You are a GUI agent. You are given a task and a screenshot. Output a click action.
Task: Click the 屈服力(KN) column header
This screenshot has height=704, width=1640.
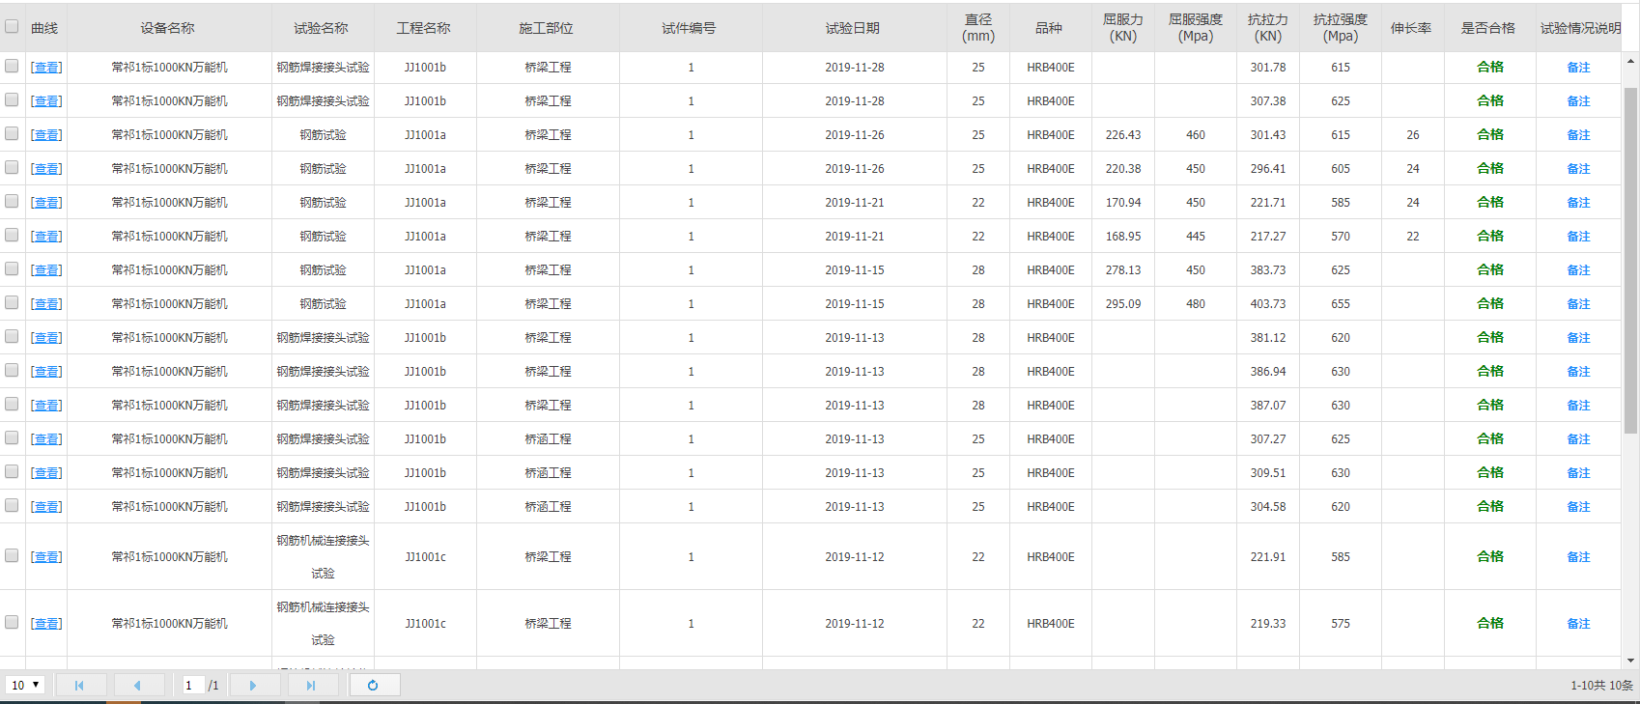pyautogui.click(x=1123, y=28)
